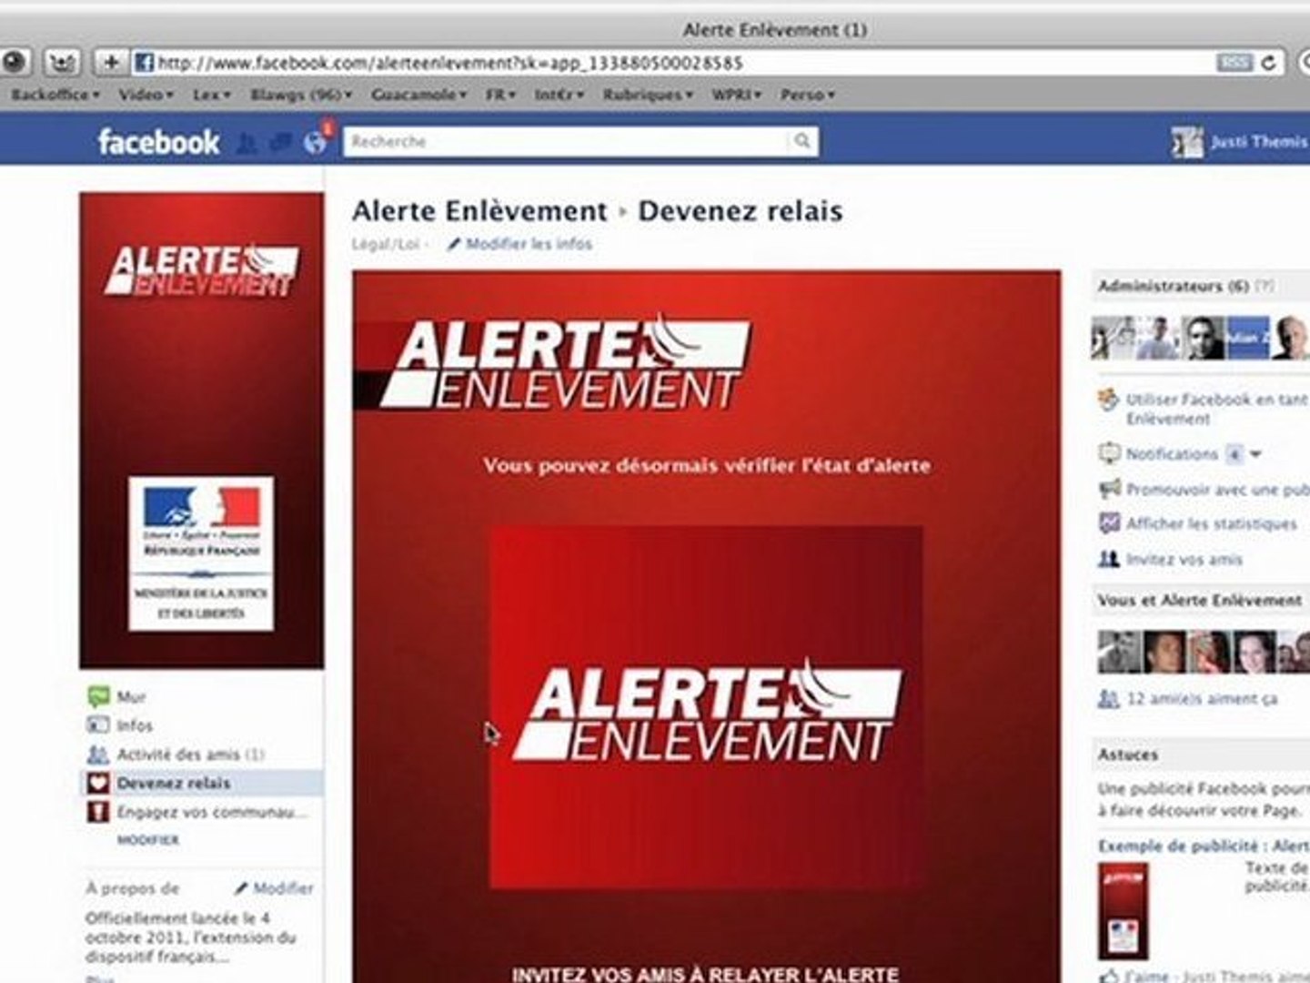Open notifications globe icon with red badge
Screen dimensions: 1310x983
point(316,143)
